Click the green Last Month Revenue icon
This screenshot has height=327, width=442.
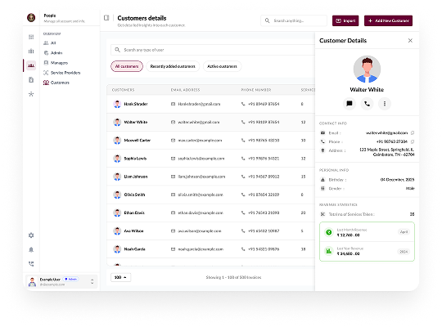click(329, 232)
